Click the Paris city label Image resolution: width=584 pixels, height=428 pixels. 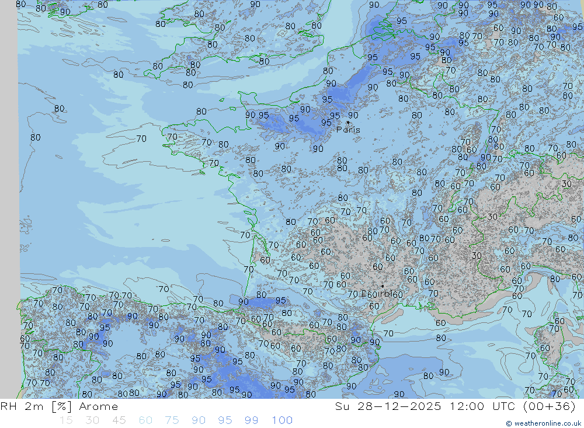click(x=348, y=130)
